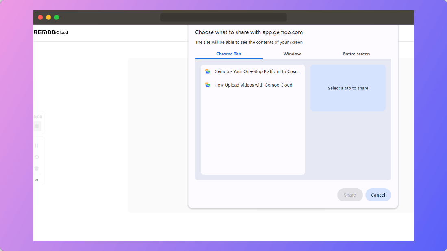The width and height of the screenshot is (447, 251).
Task: Switch to the Chrome Tab tab
Action: coord(229,54)
